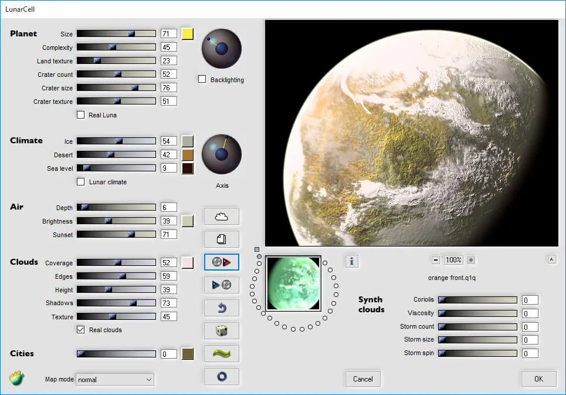Click the play-to-disc icon below it

[221, 285]
